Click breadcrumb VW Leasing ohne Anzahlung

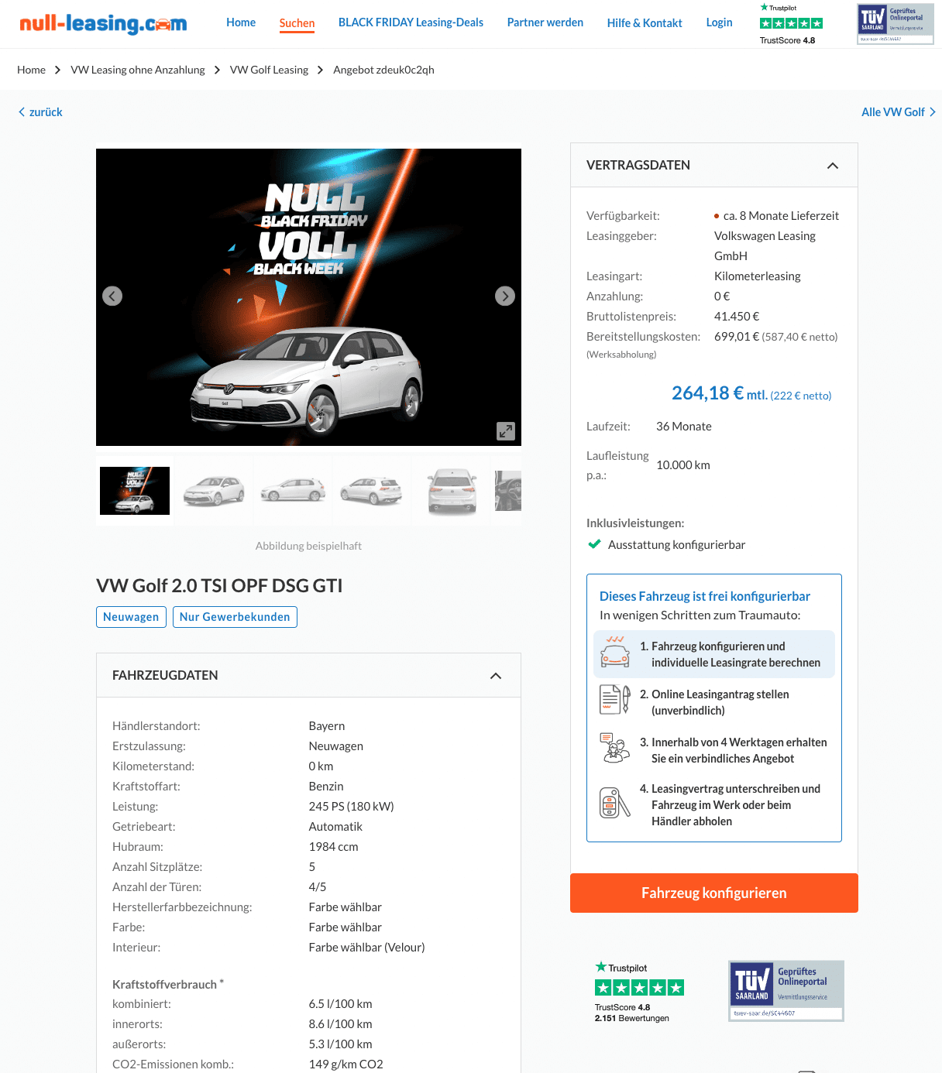point(138,70)
